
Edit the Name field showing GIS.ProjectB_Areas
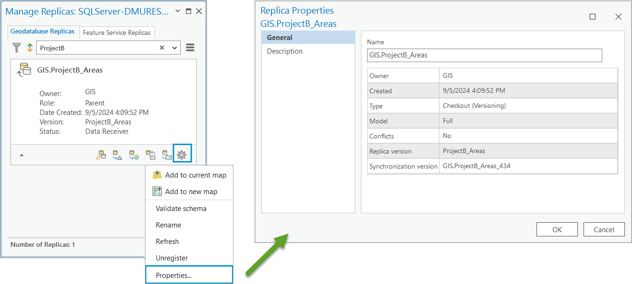click(x=485, y=55)
